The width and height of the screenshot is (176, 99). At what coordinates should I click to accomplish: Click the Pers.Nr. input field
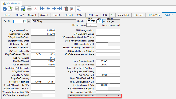pyautogui.click(x=20, y=21)
